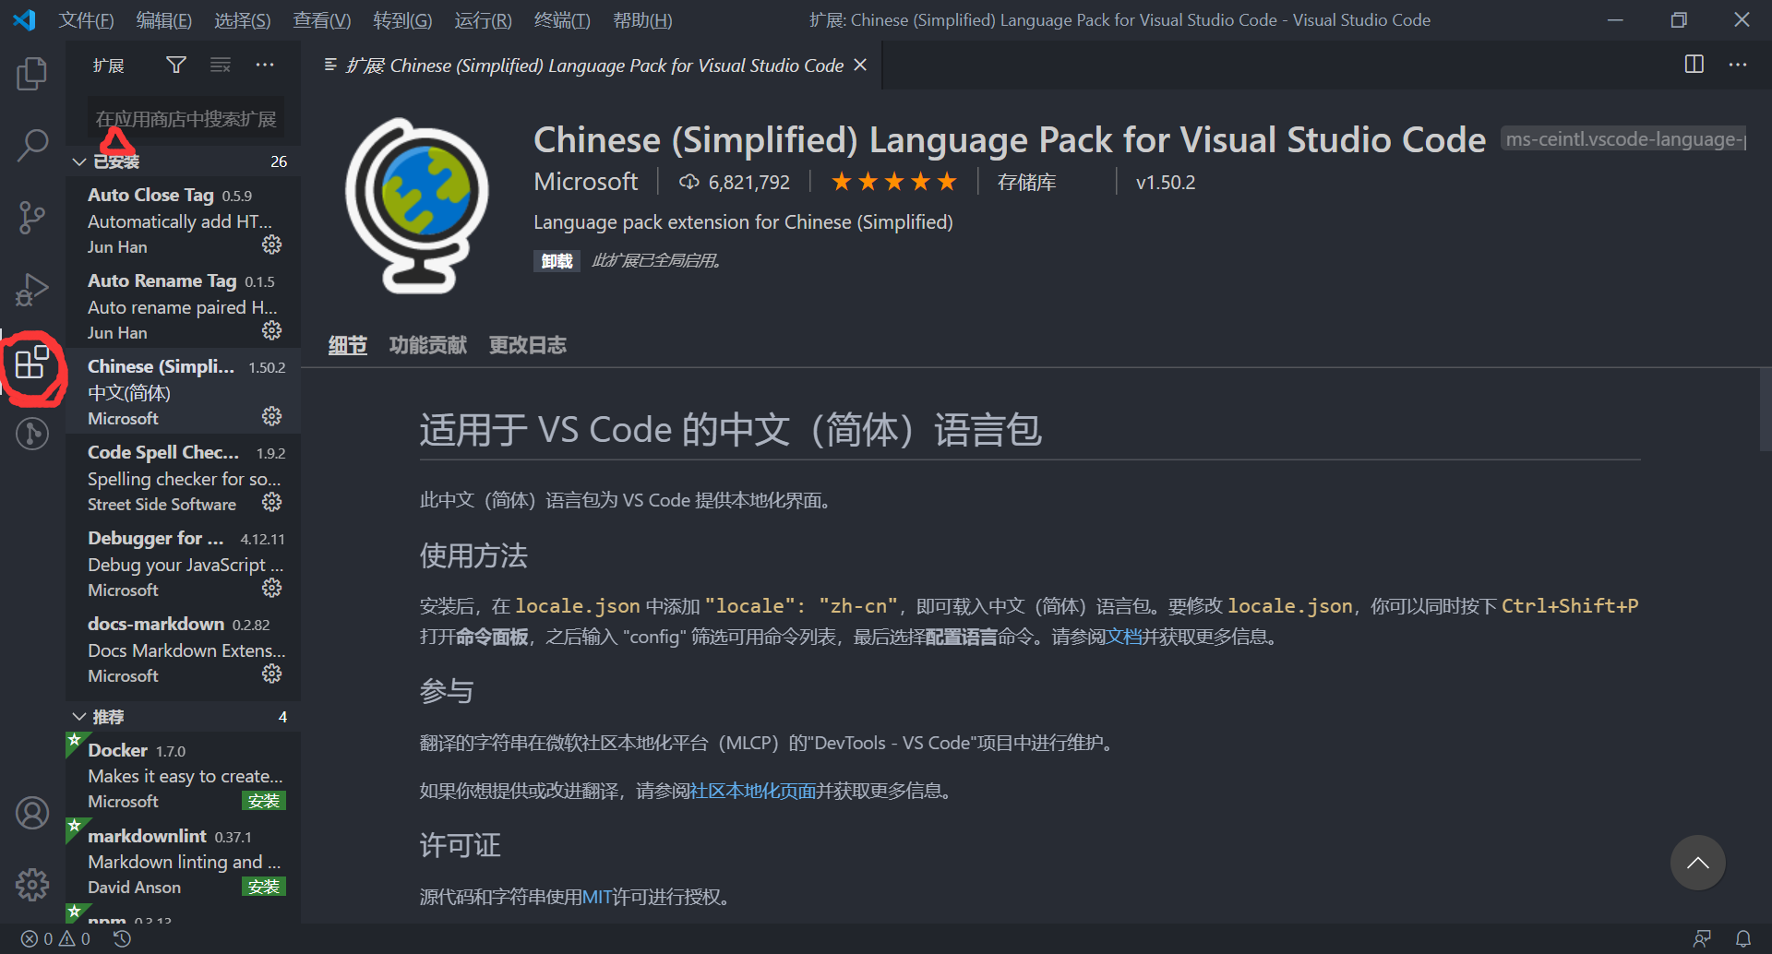Open the 终端(T) menu
The image size is (1772, 954).
pos(562,20)
